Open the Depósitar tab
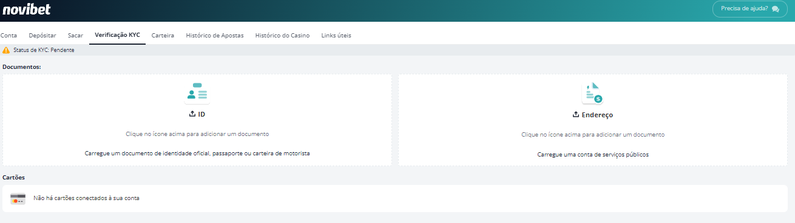The width and height of the screenshot is (795, 223). pos(42,35)
